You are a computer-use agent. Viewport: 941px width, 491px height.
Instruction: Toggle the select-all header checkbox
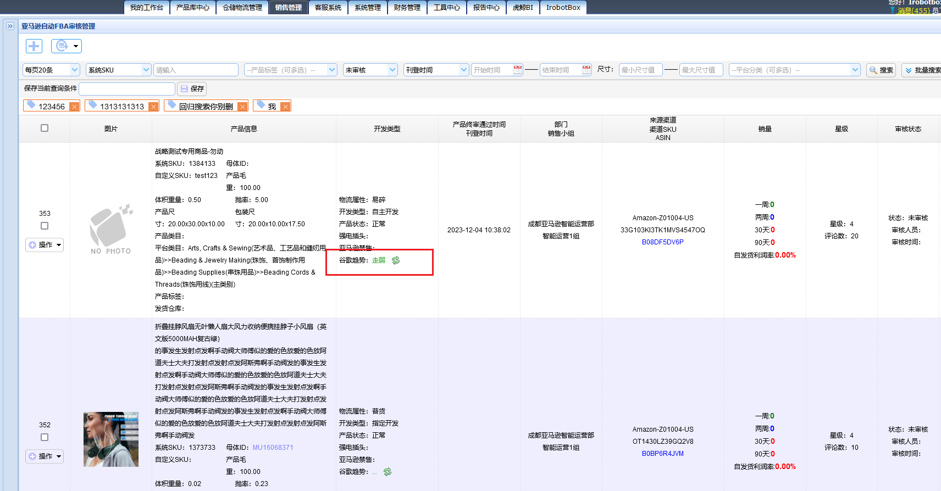[x=45, y=128]
